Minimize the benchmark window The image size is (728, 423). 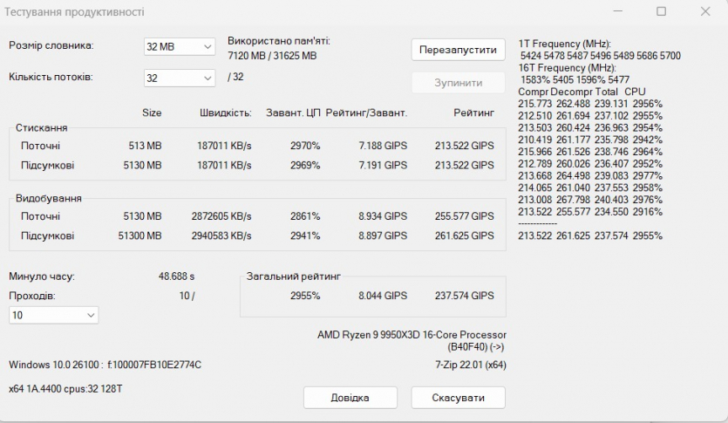tap(617, 12)
